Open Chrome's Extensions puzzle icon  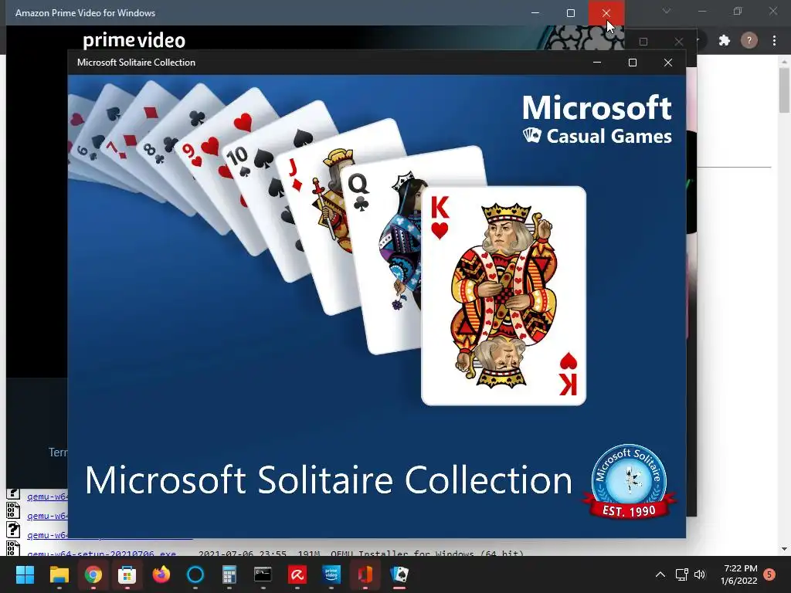click(725, 40)
